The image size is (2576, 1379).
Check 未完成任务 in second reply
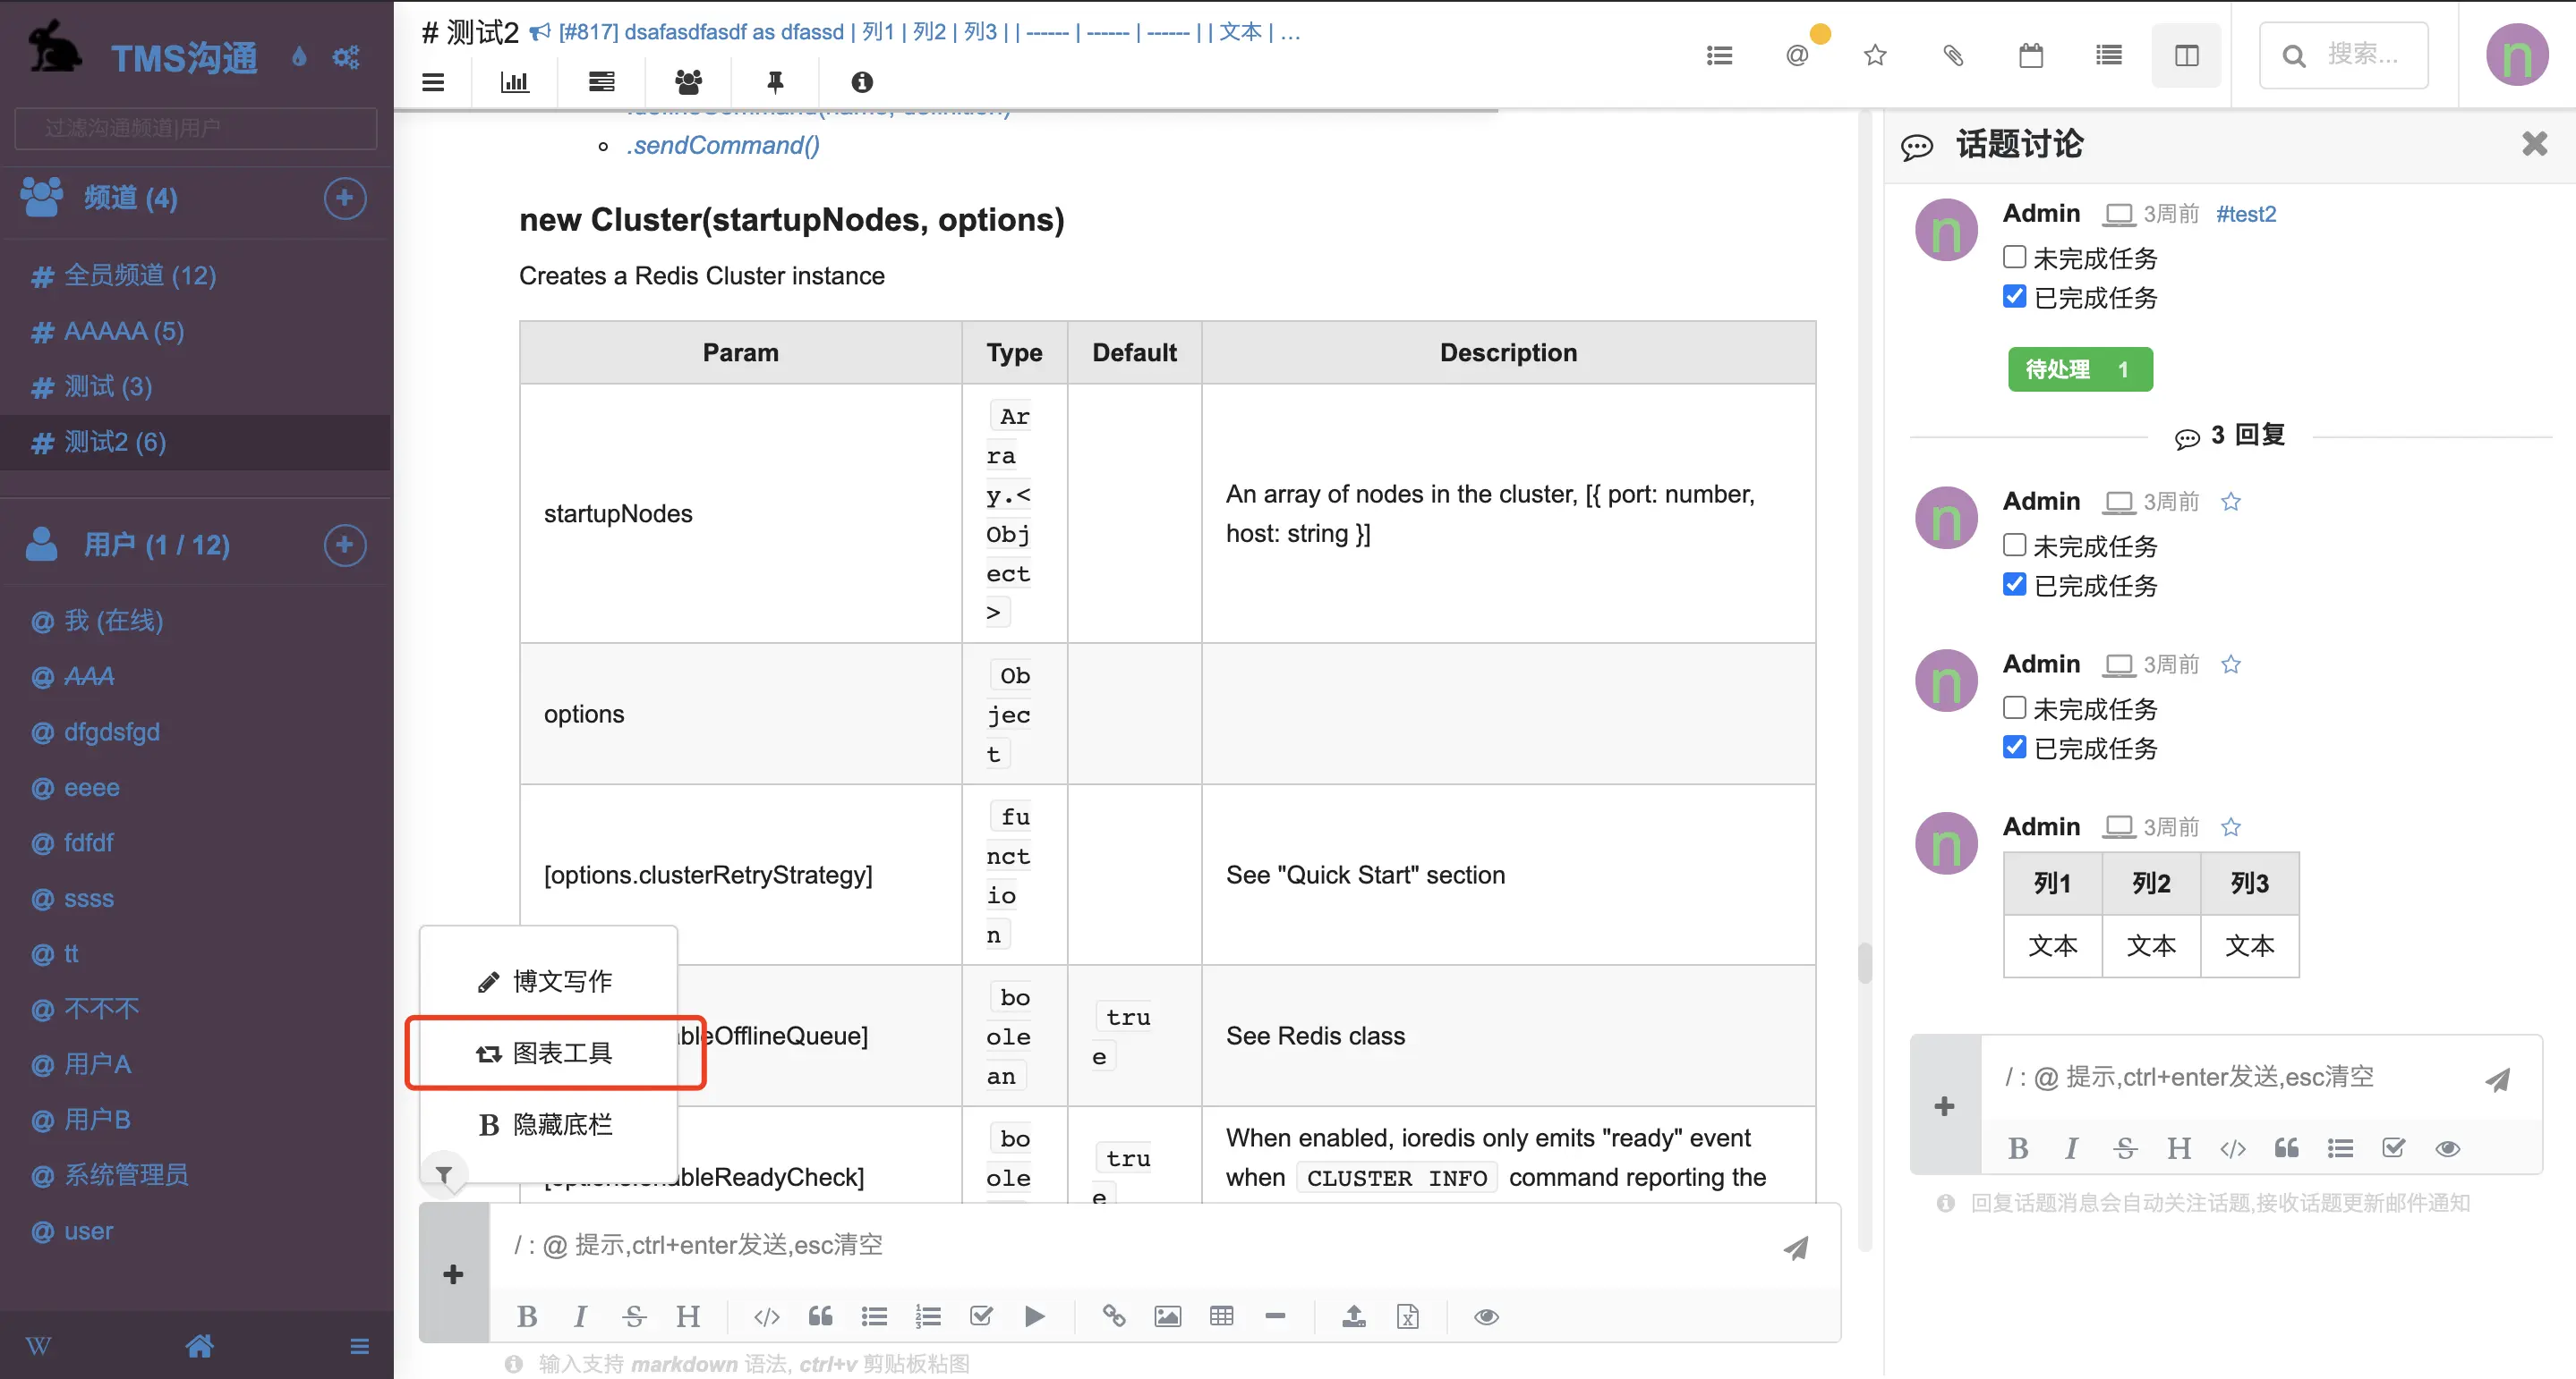pyautogui.click(x=2014, y=707)
